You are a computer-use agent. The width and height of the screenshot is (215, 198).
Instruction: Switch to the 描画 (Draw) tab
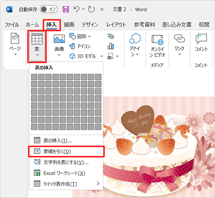[x=69, y=25]
